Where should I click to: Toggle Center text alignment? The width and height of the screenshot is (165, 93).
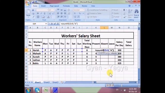point(61,13)
